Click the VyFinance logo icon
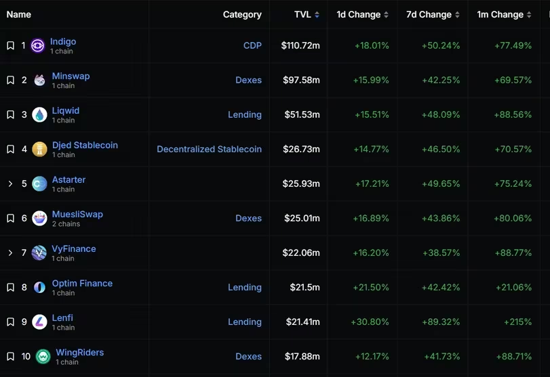This screenshot has height=377, width=550. 39,252
